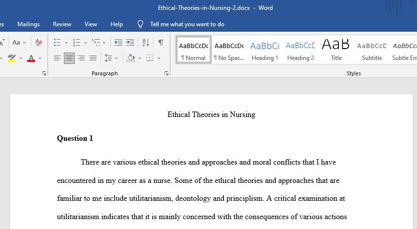Apply the Subtitle style
Image resolution: width=417 pixels, height=229 pixels.
point(371,50)
